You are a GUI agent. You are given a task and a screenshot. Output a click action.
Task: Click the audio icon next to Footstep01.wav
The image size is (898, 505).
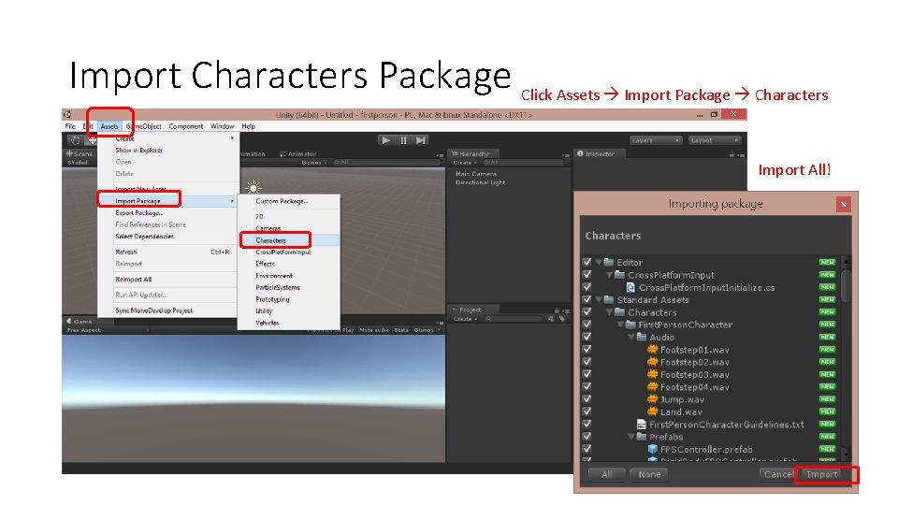(x=652, y=350)
